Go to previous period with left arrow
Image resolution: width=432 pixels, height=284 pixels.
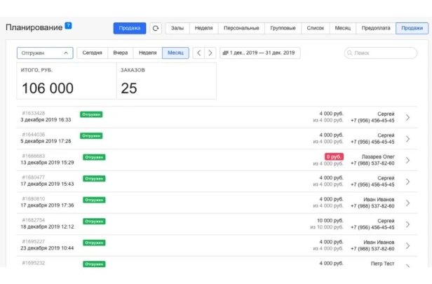pyautogui.click(x=198, y=53)
